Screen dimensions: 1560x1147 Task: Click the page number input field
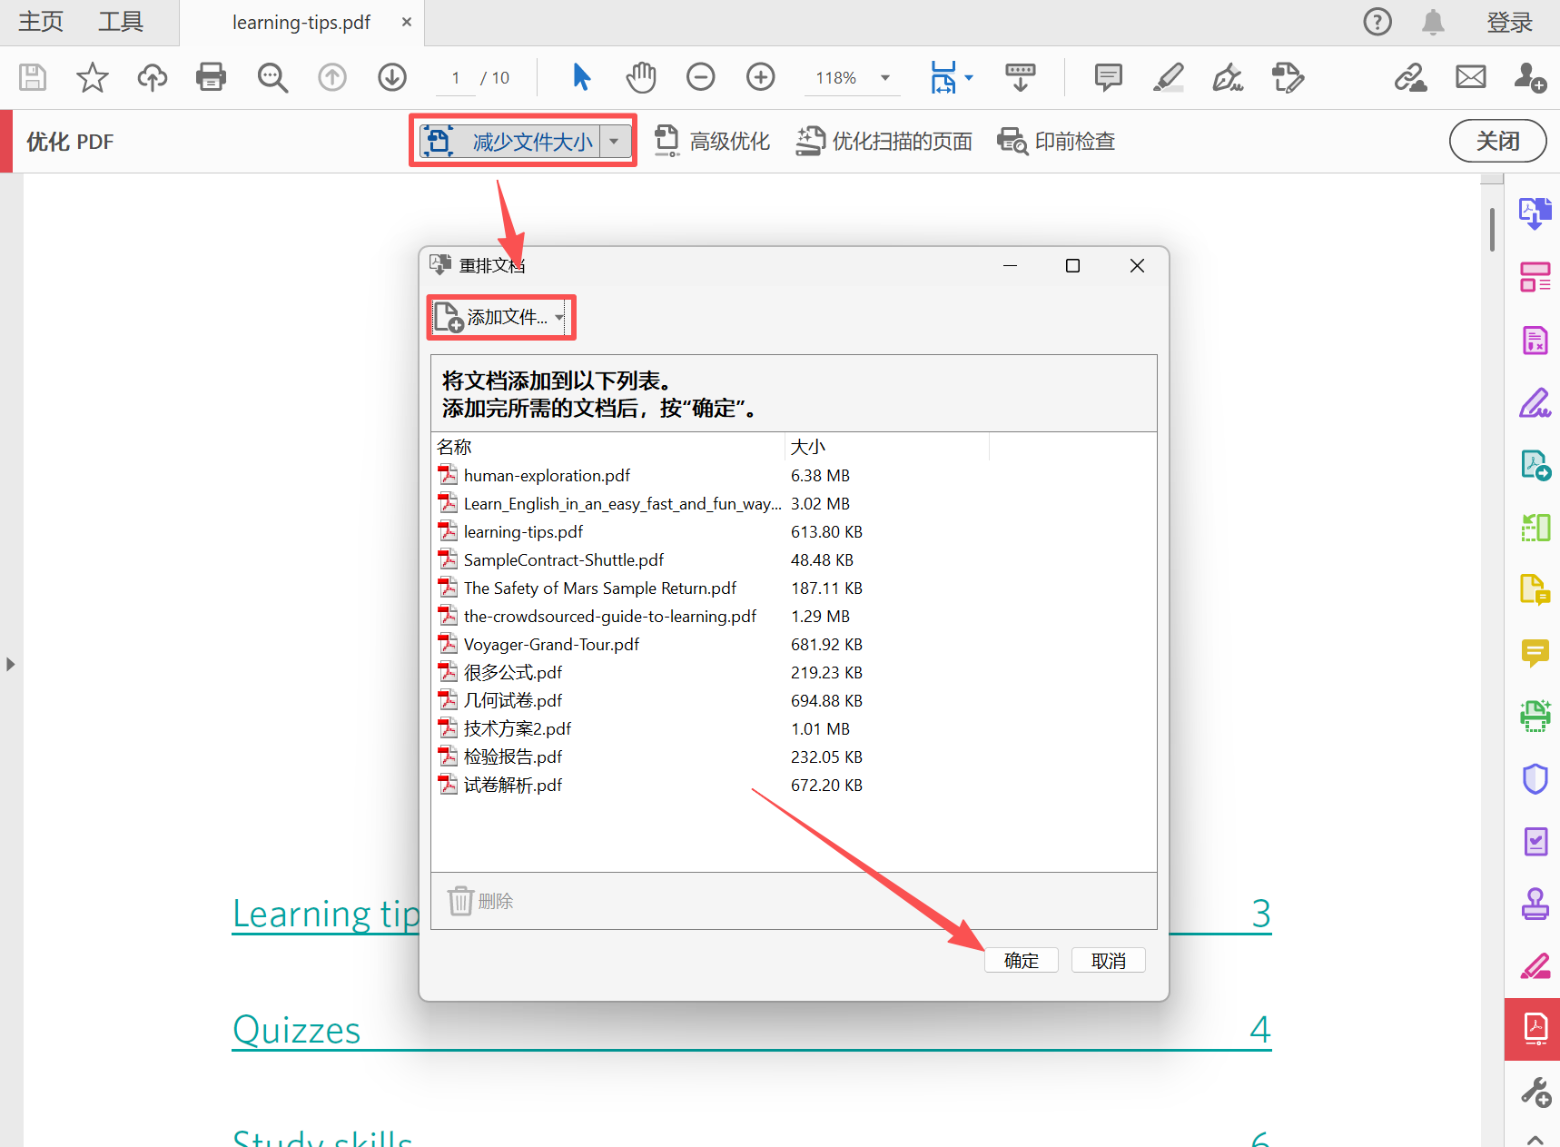tap(456, 78)
